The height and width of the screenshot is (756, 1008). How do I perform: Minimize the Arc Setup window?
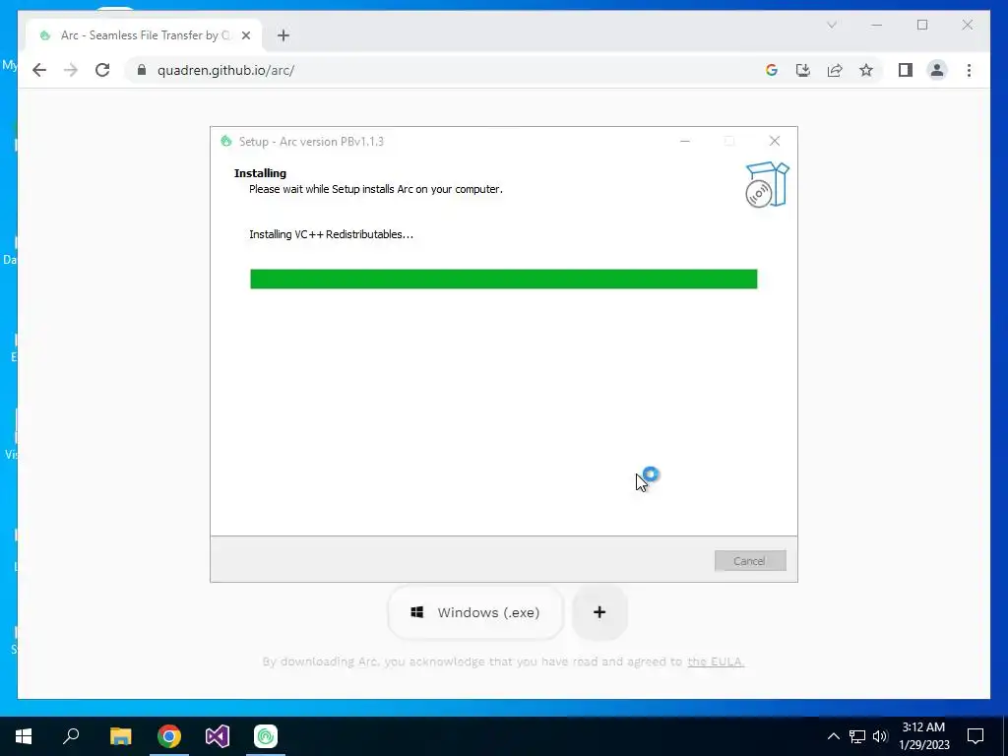(x=685, y=141)
